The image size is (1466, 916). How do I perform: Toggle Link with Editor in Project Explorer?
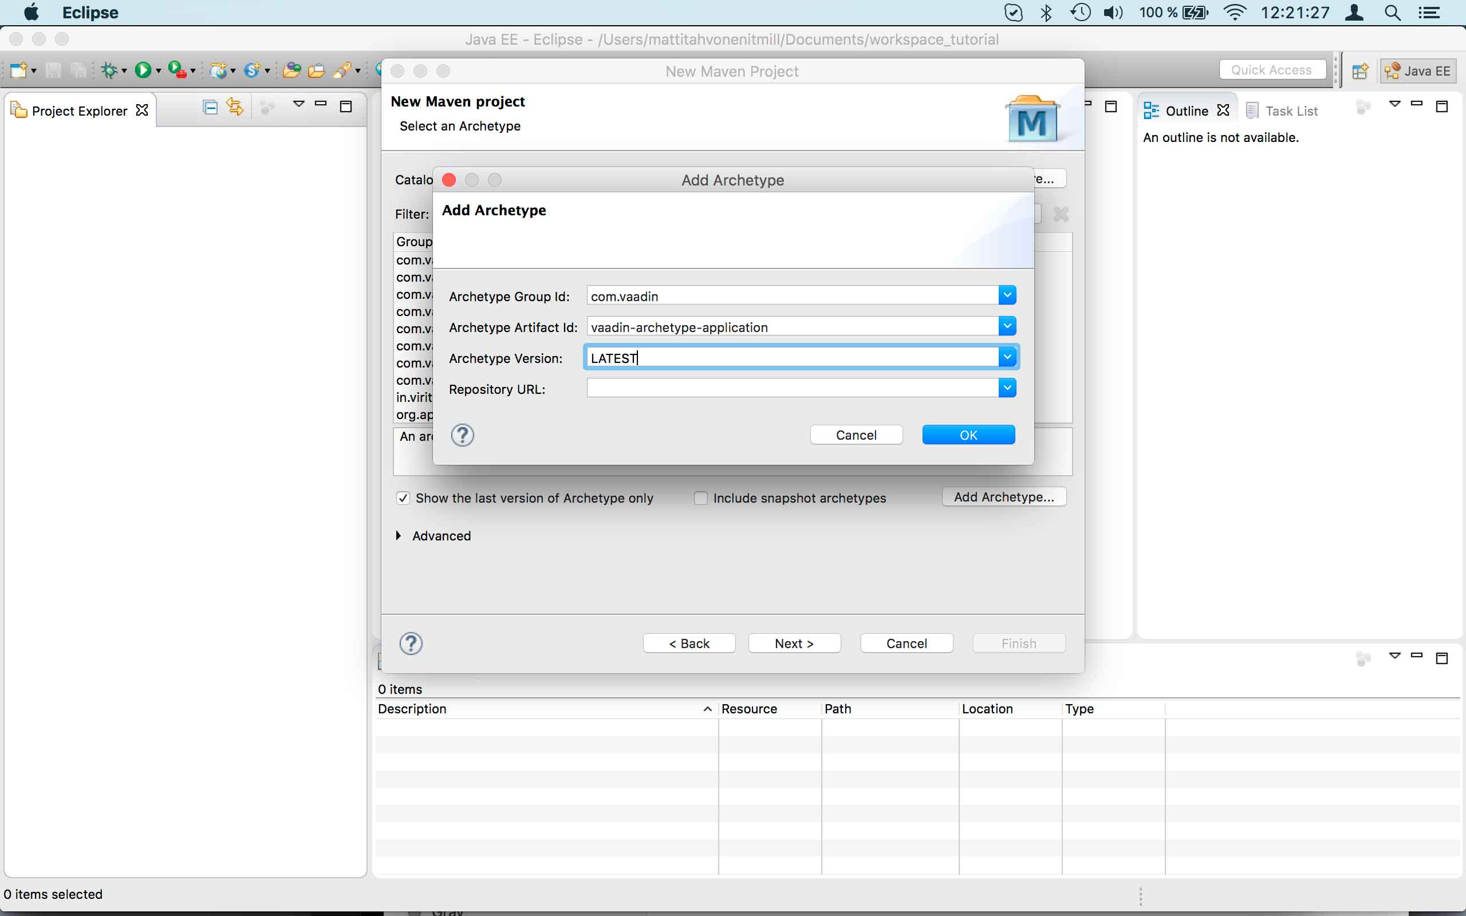coord(235,107)
